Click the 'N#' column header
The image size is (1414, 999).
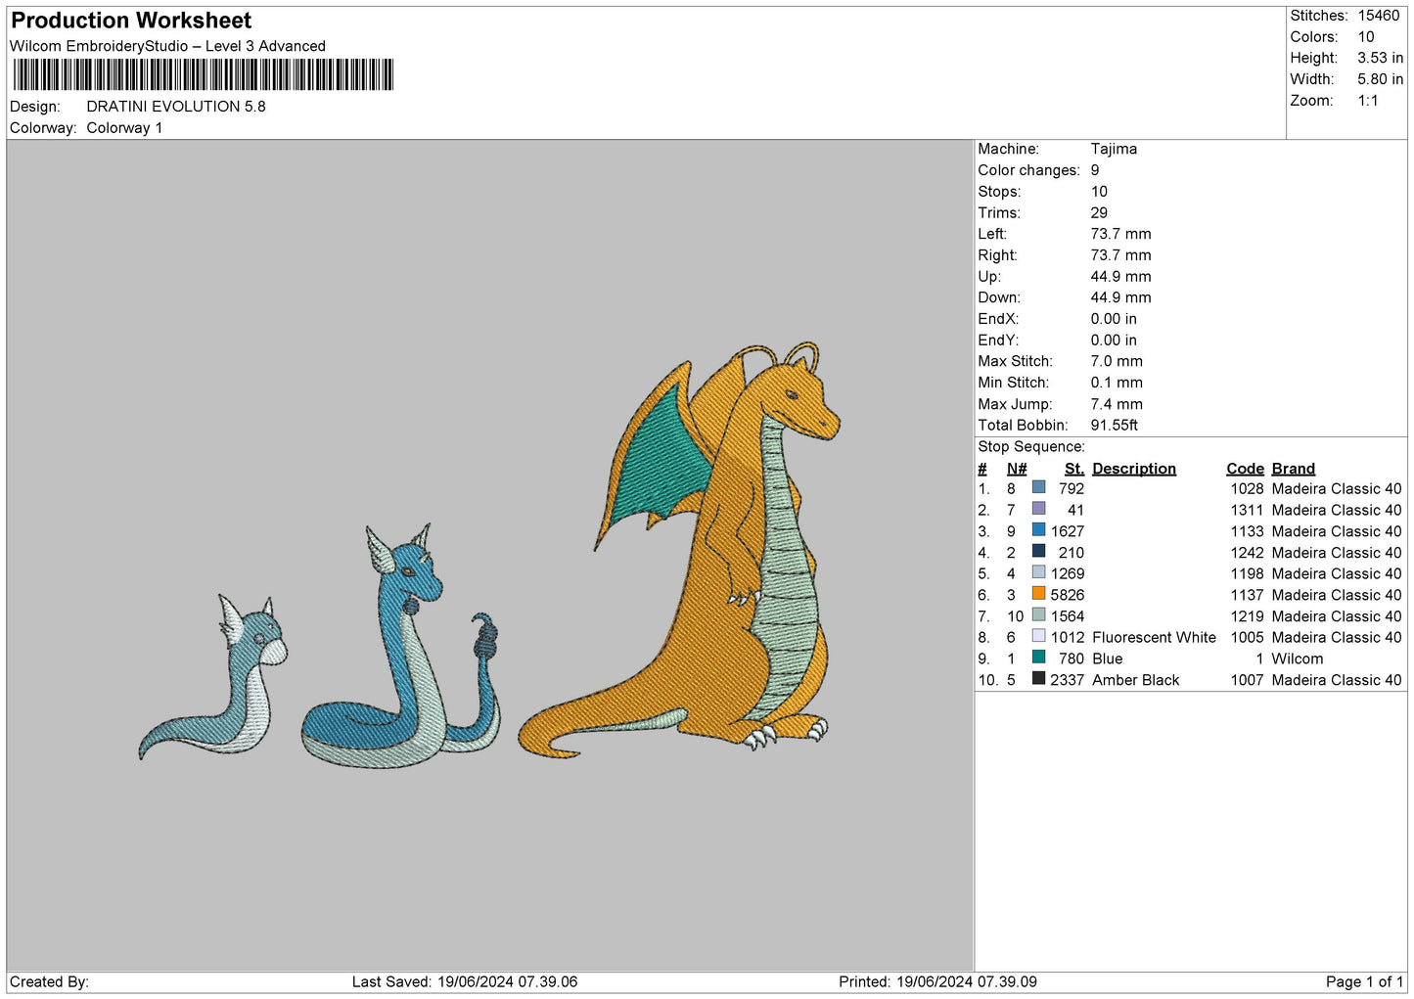click(1017, 469)
